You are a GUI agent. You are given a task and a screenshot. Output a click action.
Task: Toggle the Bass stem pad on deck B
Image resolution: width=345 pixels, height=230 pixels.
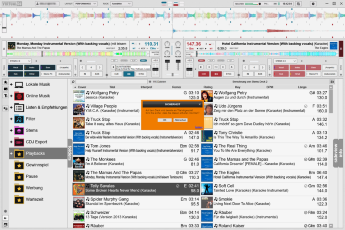pyautogui.click(x=313, y=68)
